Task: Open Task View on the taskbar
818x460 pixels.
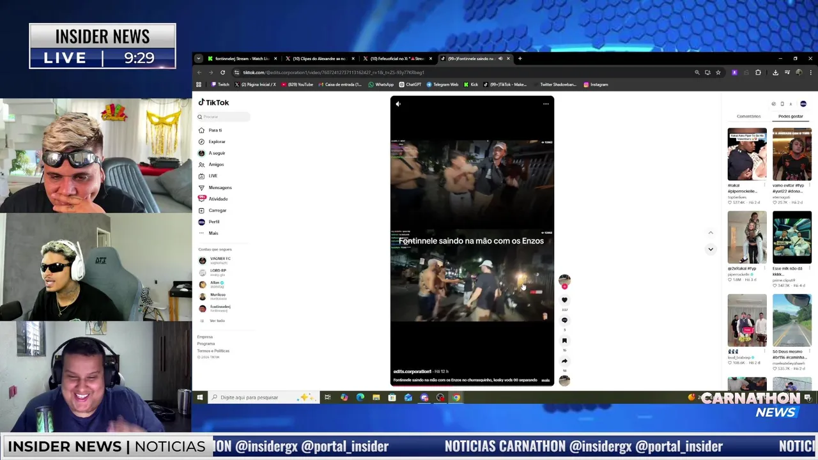Action: (327, 397)
